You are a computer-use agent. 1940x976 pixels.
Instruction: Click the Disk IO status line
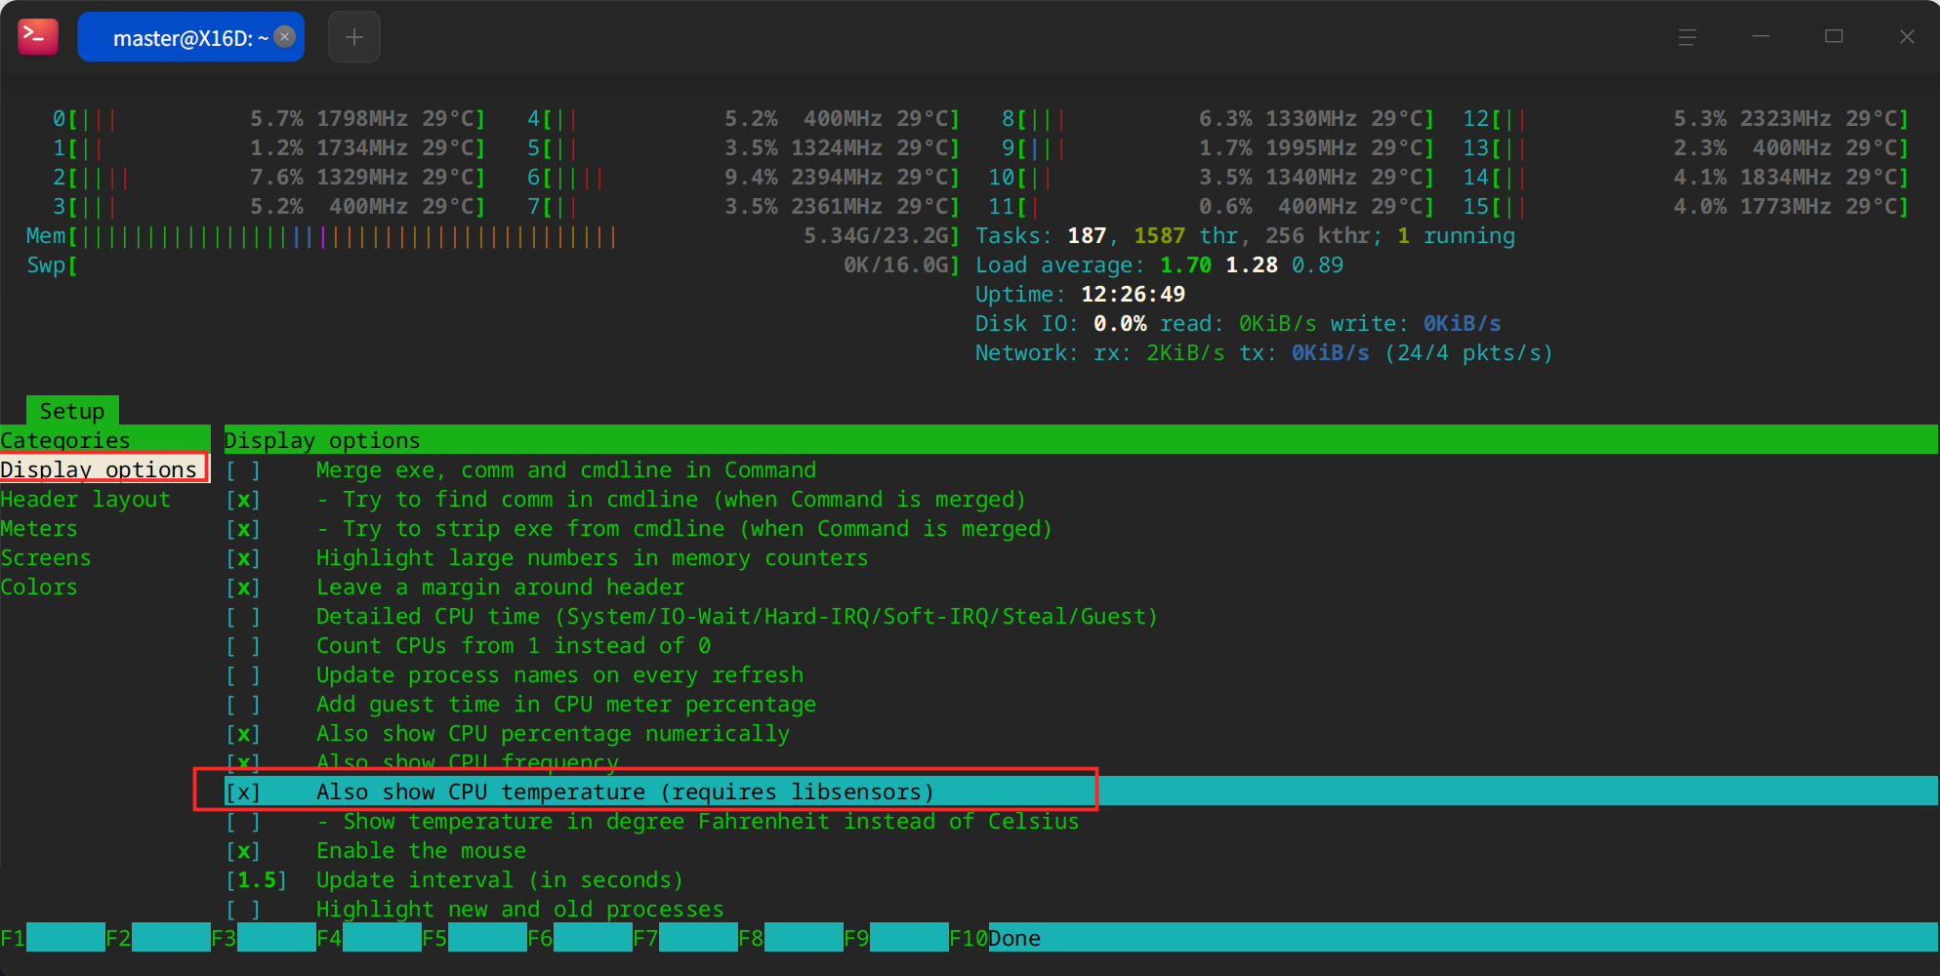(1238, 323)
